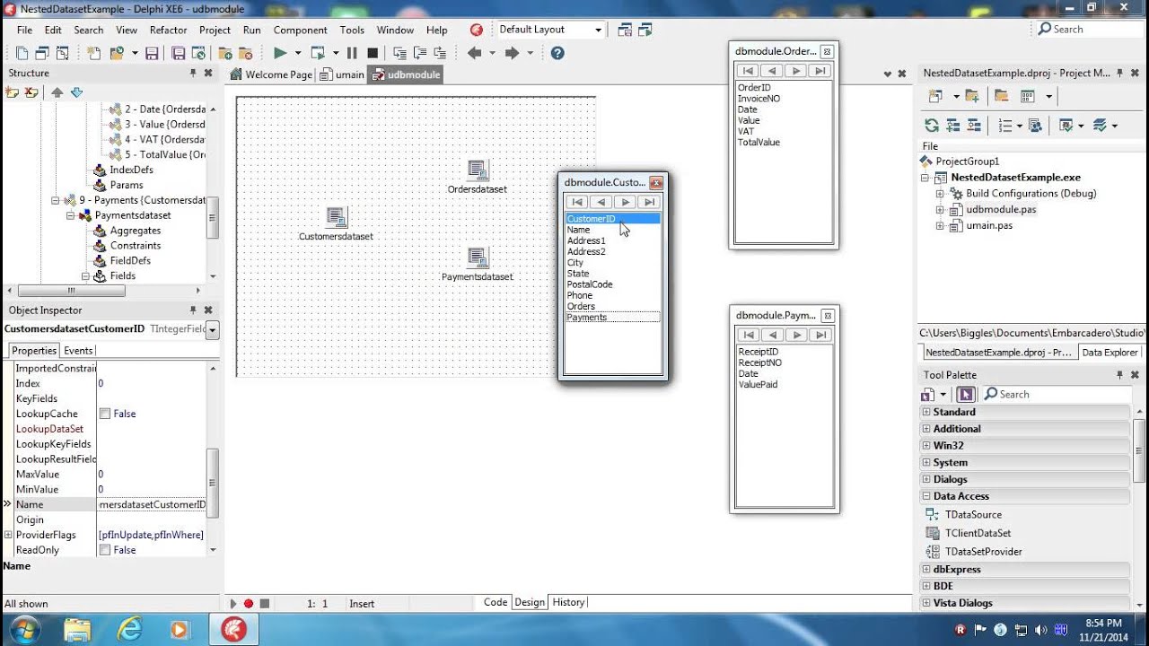The image size is (1149, 646).
Task: Open the Object Inspector component selector dropdown
Action: tap(212, 330)
